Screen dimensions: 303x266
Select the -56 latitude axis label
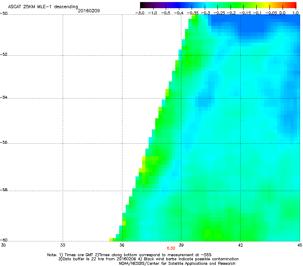4,142
